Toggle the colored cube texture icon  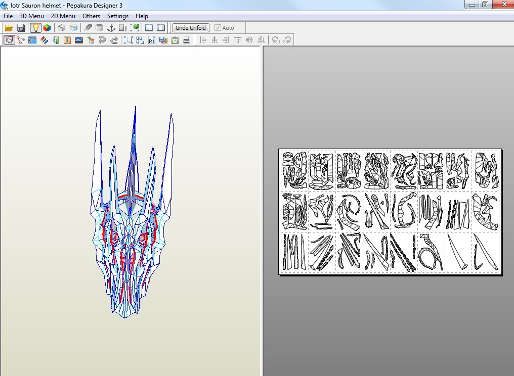coord(47,28)
